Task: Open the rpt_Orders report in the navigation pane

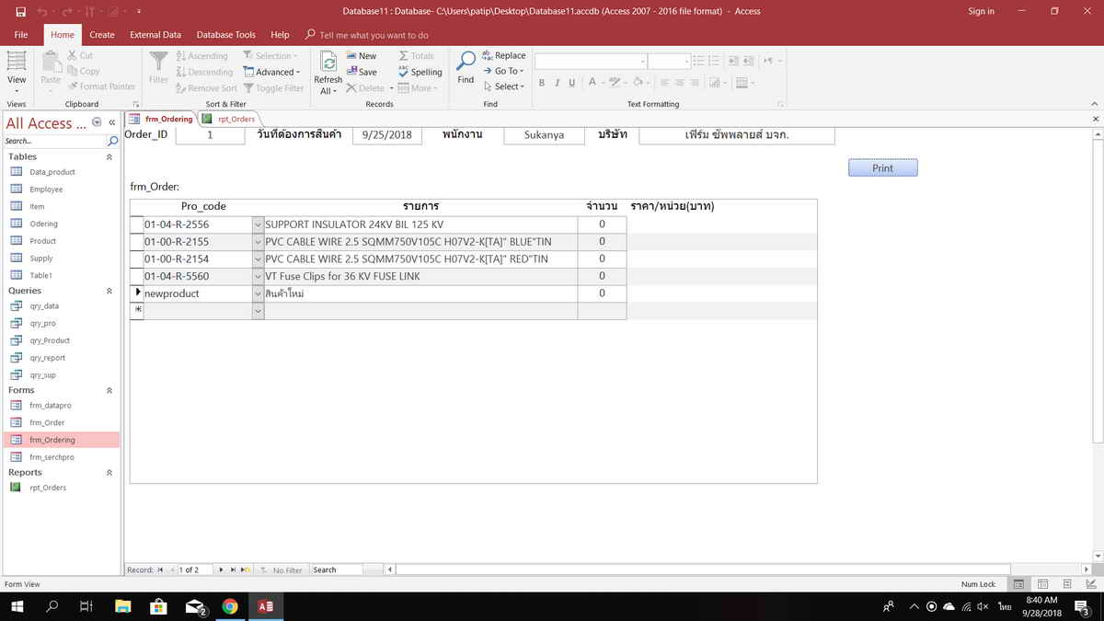Action: point(48,488)
